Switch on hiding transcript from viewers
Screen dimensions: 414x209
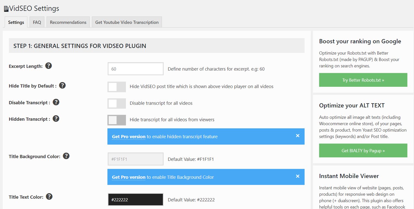pyautogui.click(x=117, y=120)
